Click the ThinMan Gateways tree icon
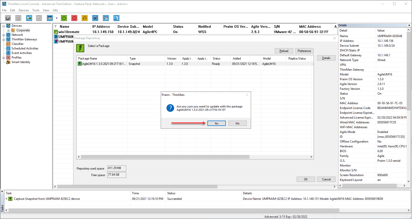Screen dimensions: 412x219 pos(8,39)
